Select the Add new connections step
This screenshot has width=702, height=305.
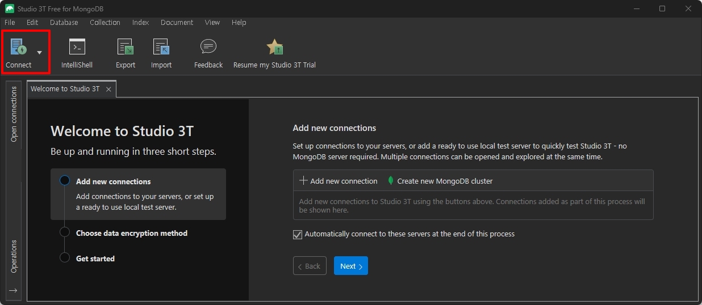[138, 194]
